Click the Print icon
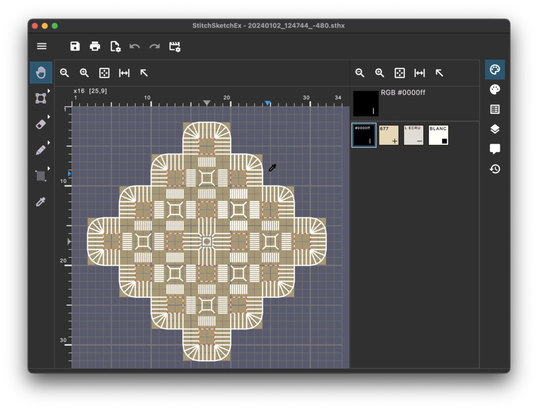538x410 pixels. tap(95, 46)
